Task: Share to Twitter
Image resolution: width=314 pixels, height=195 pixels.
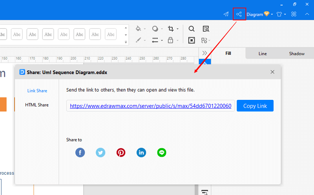Action: click(x=100, y=153)
